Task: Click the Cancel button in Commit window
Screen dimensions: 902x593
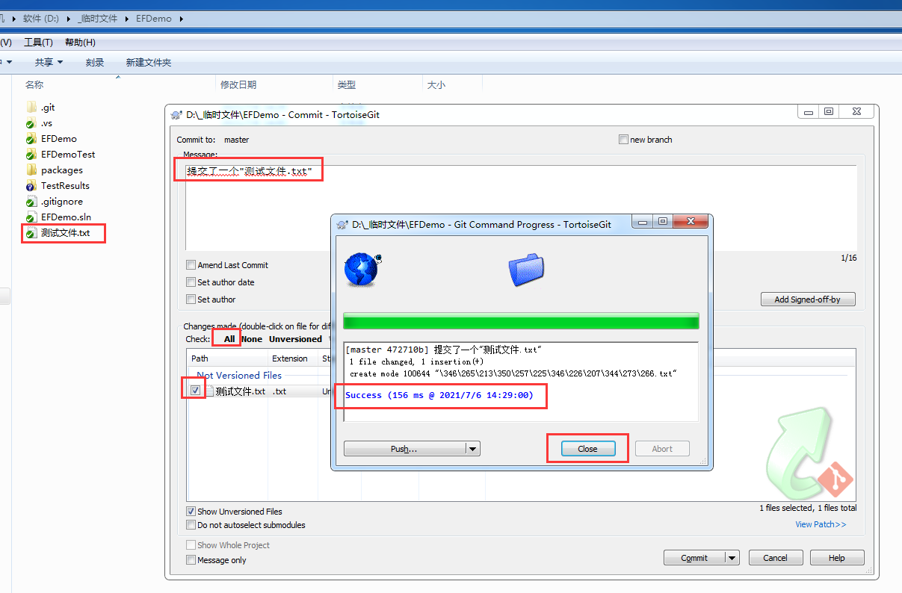Action: tap(775, 558)
